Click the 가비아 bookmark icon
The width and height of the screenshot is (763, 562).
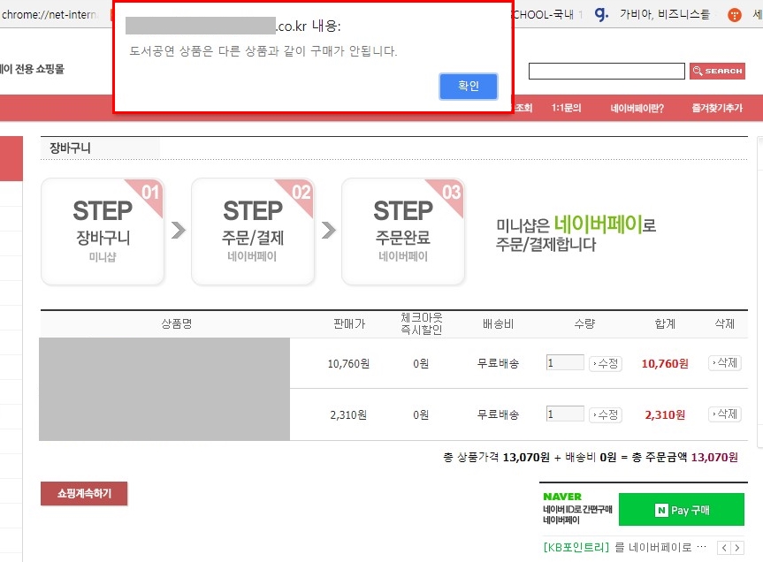pyautogui.click(x=602, y=14)
